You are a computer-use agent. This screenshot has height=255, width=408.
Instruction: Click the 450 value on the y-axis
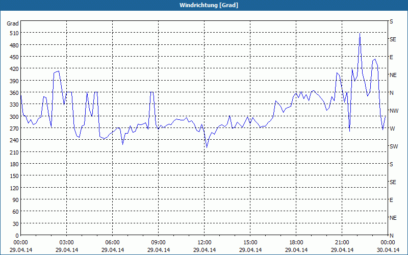[13, 57]
